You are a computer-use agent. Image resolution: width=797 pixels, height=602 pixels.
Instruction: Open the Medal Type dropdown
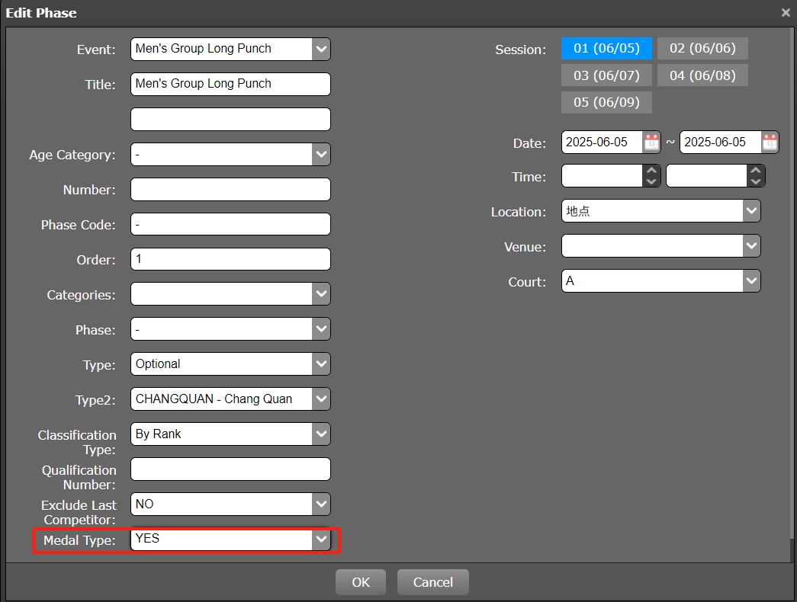(x=321, y=539)
